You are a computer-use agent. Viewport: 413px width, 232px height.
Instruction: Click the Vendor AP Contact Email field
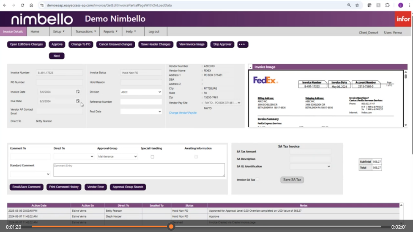click(60, 111)
